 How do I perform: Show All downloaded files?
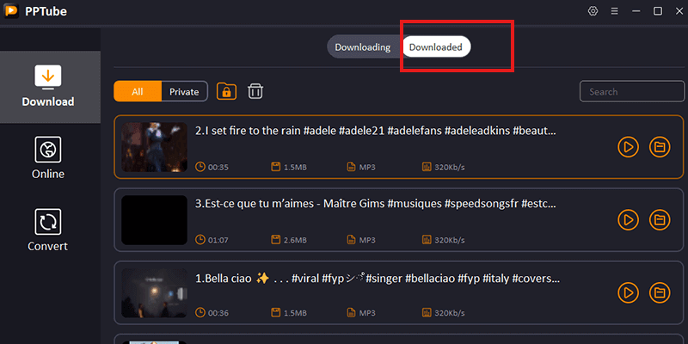point(138,91)
